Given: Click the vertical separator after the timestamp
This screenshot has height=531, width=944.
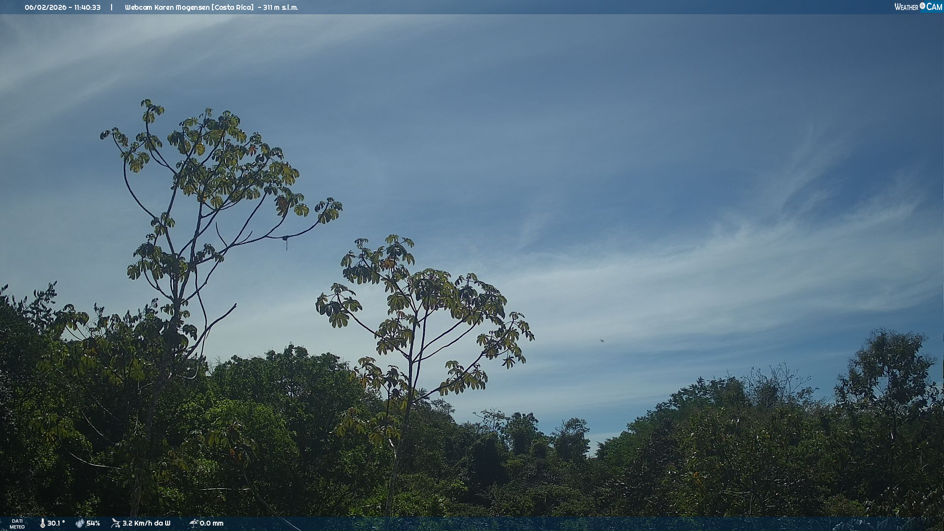Looking at the screenshot, I should click(112, 7).
